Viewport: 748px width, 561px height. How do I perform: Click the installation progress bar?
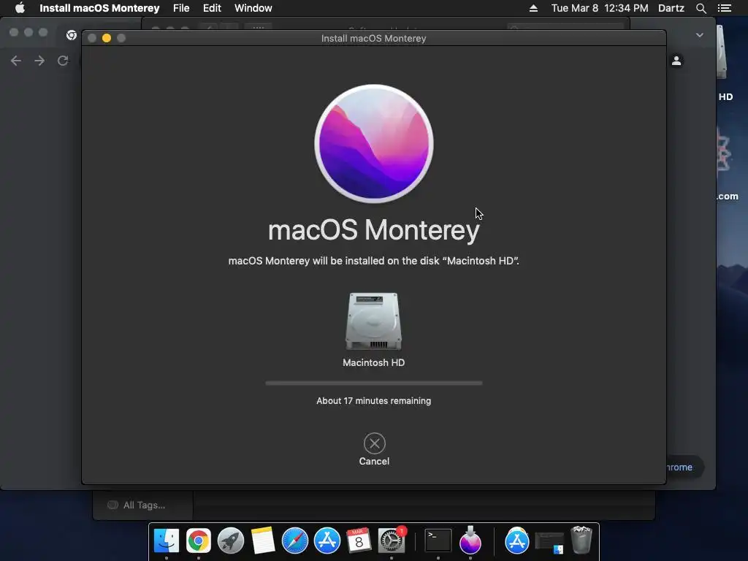tap(374, 383)
